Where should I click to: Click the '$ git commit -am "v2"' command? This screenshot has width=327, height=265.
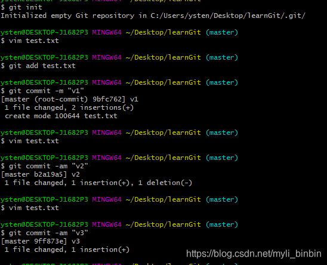[x=44, y=166]
